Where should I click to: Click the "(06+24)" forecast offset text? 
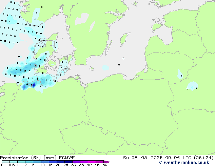tap(204, 158)
